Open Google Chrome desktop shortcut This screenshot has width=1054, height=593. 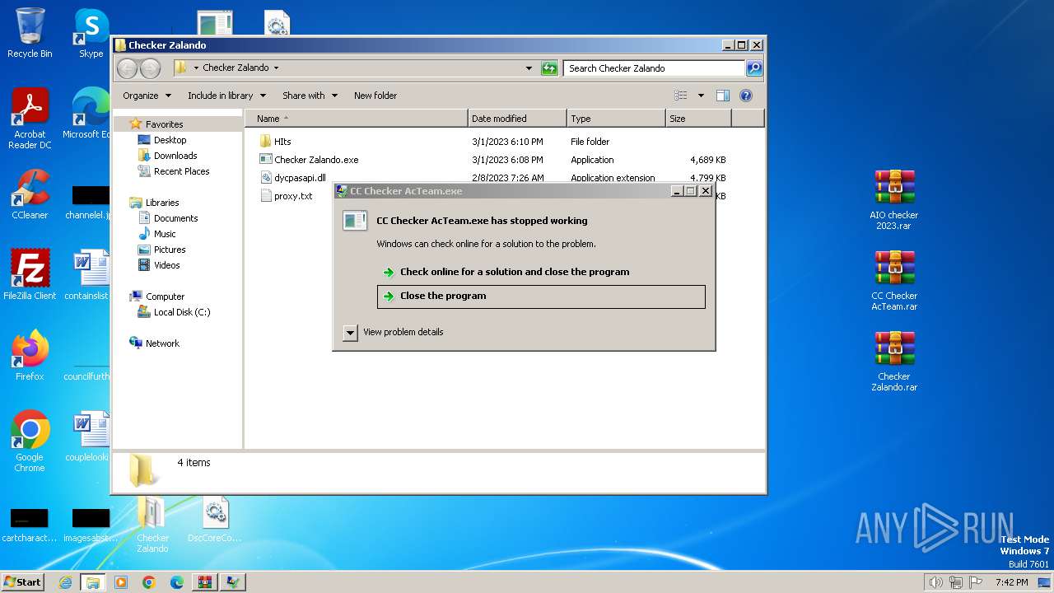[30, 441]
